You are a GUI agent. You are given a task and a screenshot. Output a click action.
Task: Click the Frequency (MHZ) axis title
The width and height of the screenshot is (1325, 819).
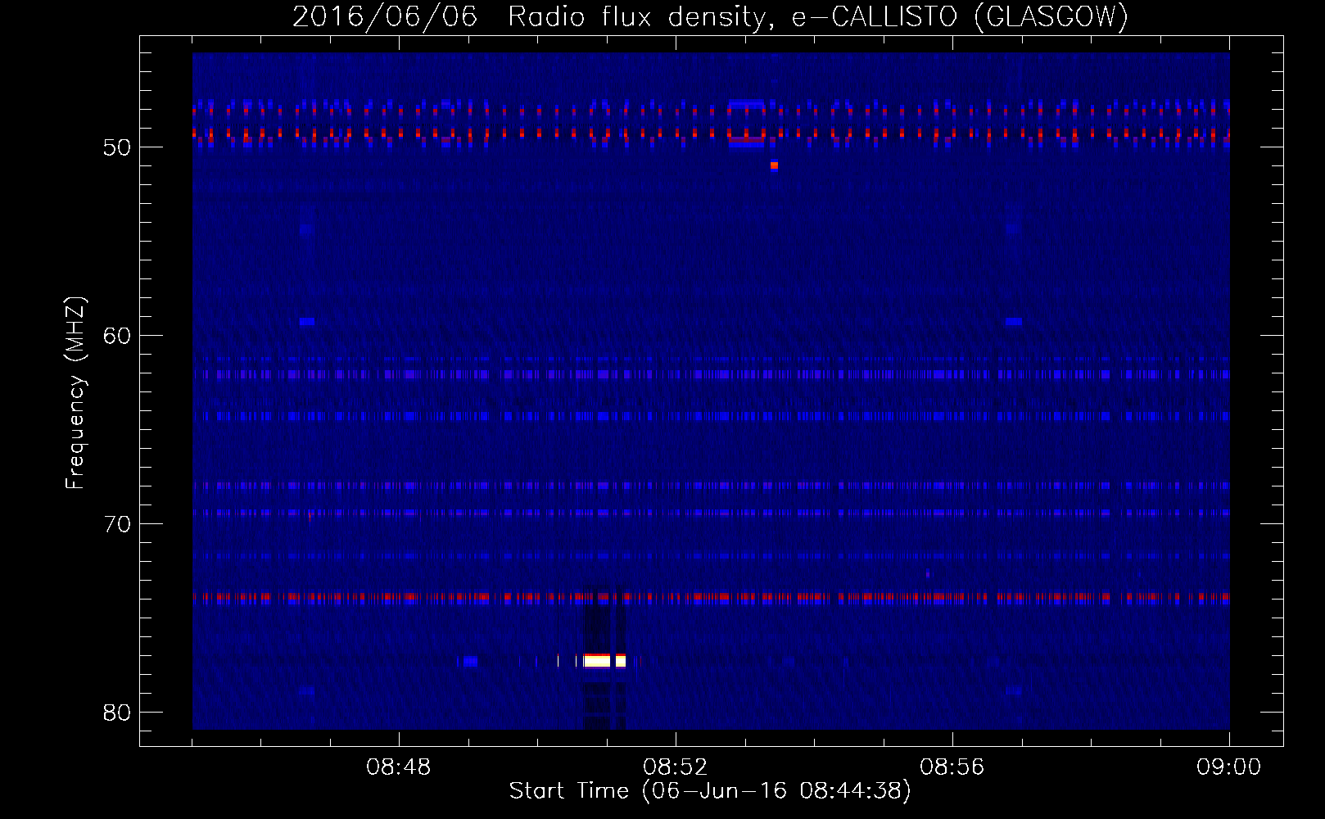[75, 392]
